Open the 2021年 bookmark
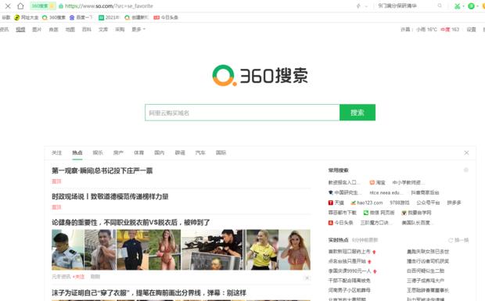The height and width of the screenshot is (301, 485). 109,17
